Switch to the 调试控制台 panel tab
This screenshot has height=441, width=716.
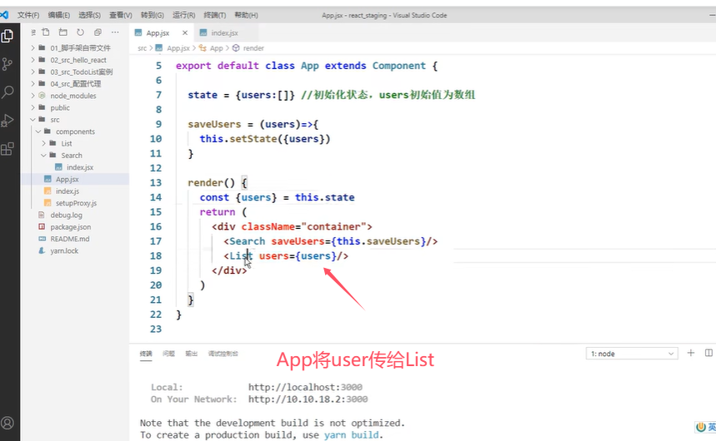pyautogui.click(x=223, y=354)
